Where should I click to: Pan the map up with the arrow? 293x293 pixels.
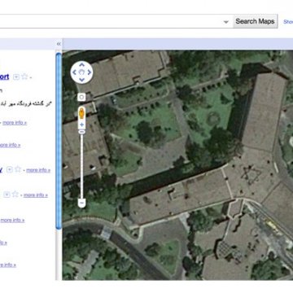point(81,65)
